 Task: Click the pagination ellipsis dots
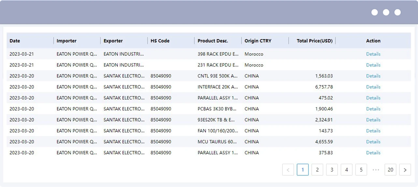[376, 170]
